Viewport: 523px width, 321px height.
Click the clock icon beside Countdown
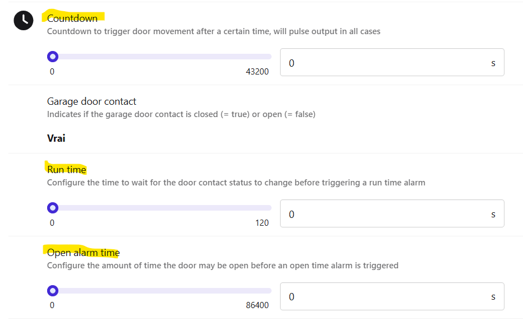[x=24, y=20]
